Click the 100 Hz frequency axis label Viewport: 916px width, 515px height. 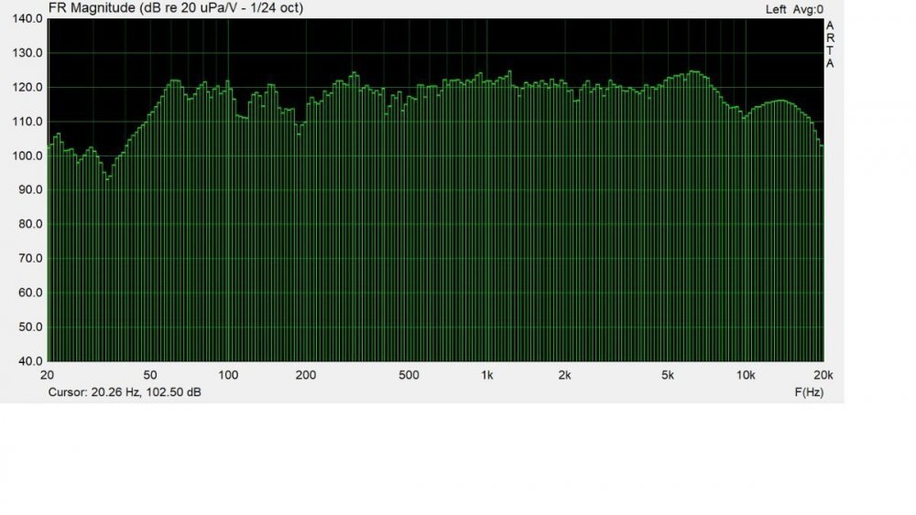coord(229,375)
